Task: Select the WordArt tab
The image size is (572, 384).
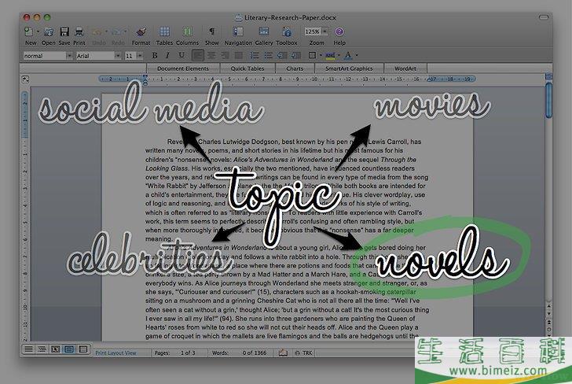Action: [x=405, y=68]
